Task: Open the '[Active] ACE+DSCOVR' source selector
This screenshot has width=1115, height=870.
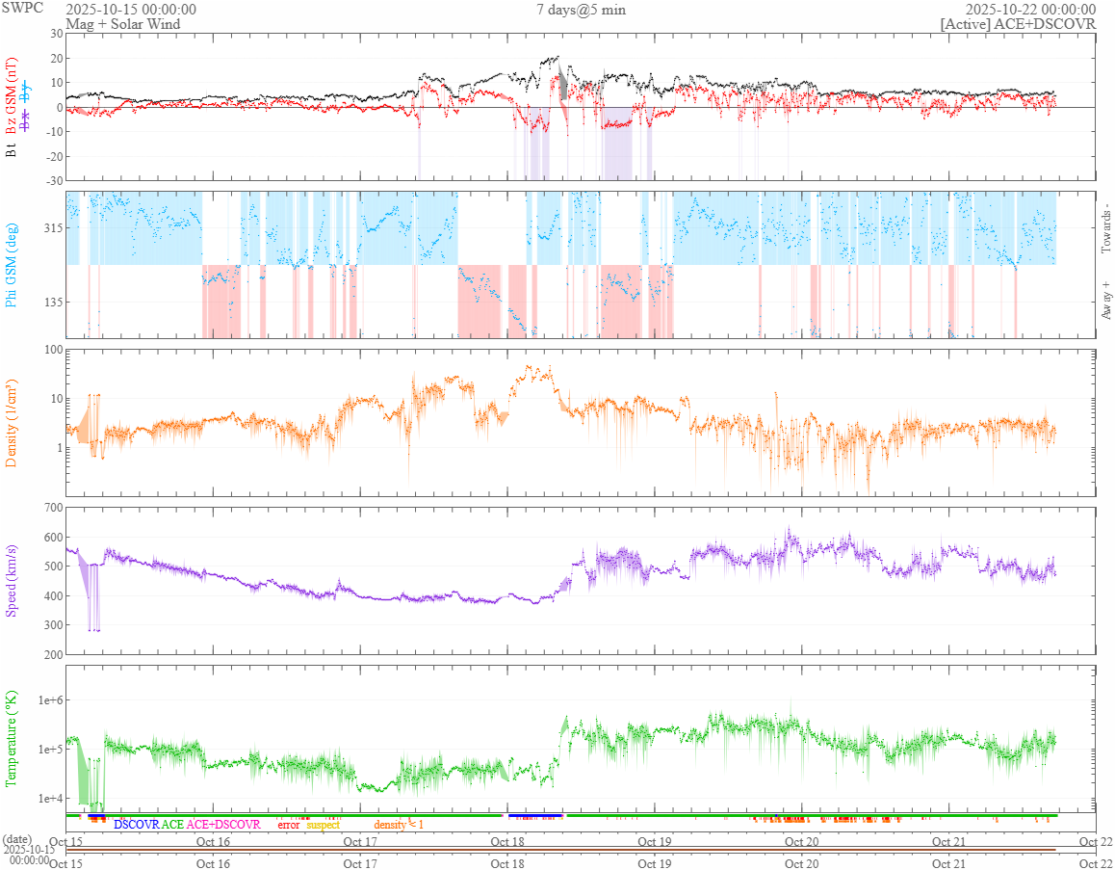Action: click(1018, 24)
